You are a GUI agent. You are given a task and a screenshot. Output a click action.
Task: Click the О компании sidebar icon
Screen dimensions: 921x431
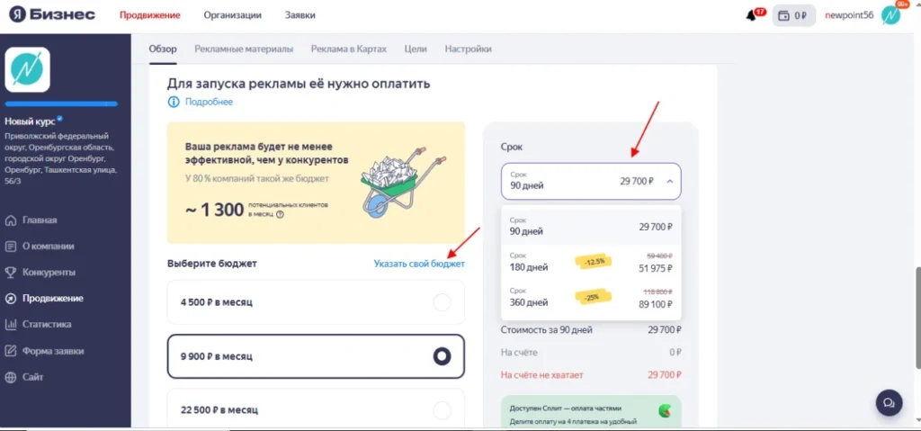(10, 247)
